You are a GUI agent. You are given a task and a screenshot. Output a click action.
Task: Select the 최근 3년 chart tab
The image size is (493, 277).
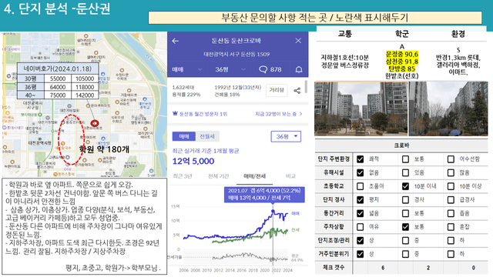tap(183, 176)
